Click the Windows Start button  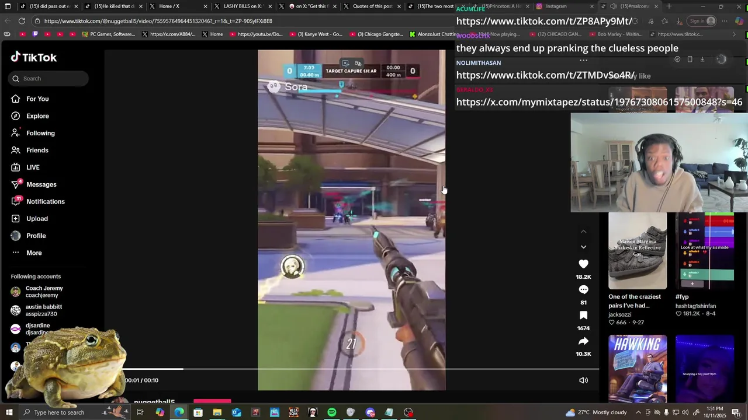[x=9, y=412]
